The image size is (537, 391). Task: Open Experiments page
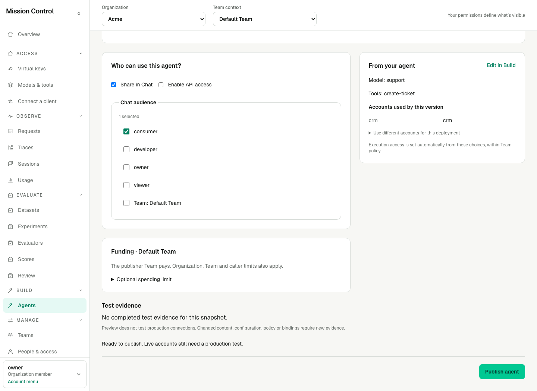(x=45, y=226)
